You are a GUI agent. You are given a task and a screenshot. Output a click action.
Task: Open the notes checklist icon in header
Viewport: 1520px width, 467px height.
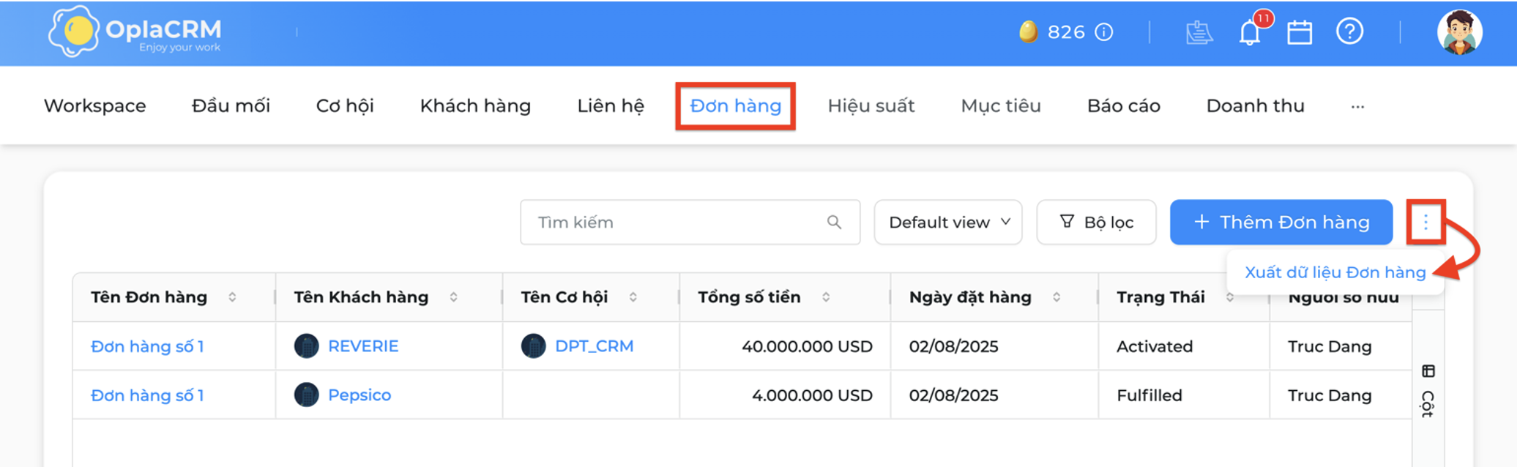1199,32
